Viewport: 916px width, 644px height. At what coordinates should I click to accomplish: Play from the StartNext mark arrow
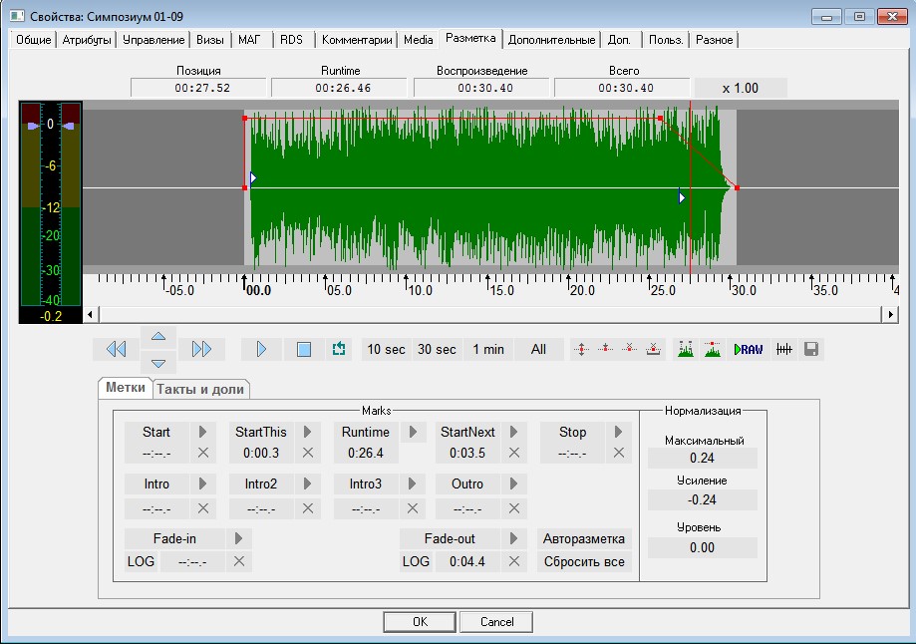[514, 432]
